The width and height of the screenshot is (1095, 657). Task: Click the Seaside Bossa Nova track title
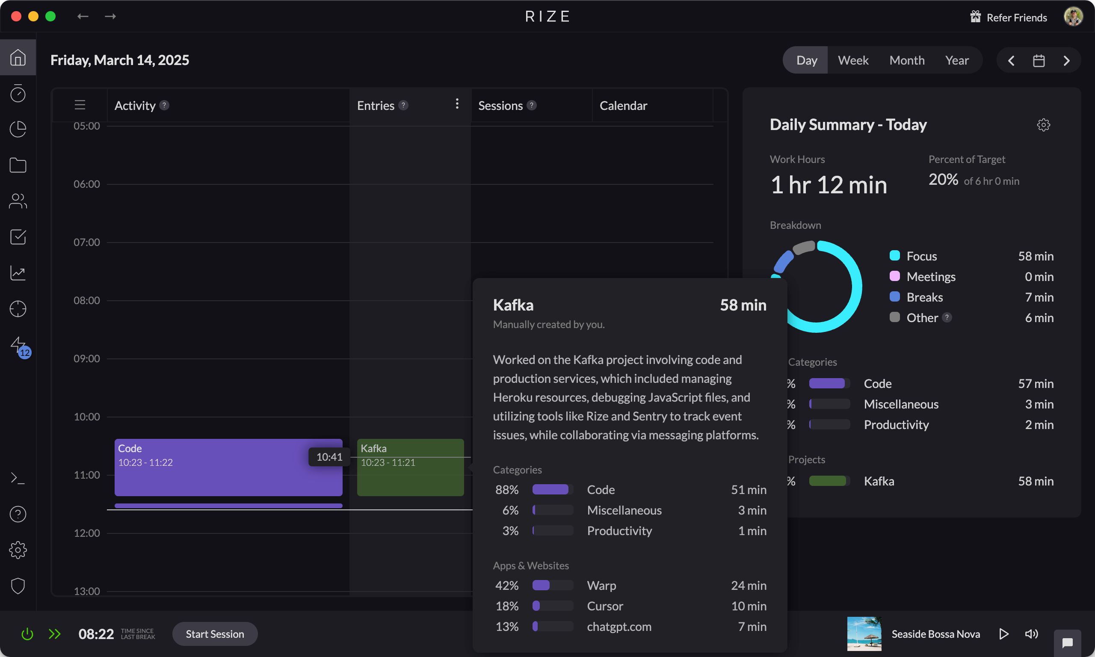pyautogui.click(x=935, y=634)
